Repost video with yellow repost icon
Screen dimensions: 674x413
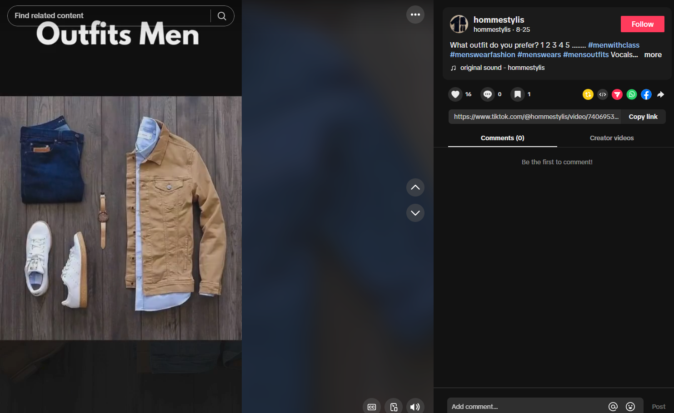(x=588, y=94)
